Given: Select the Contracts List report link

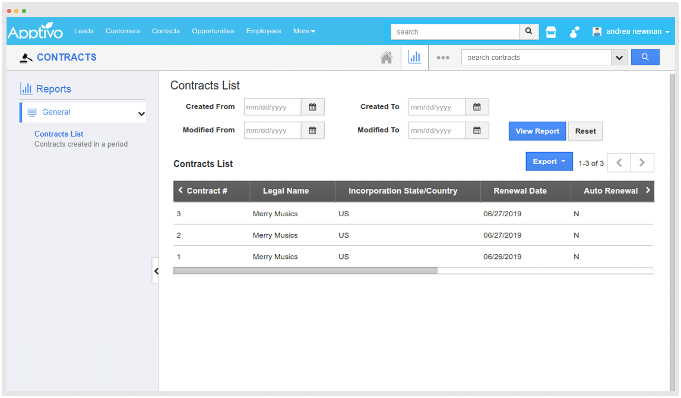Looking at the screenshot, I should click(x=59, y=134).
